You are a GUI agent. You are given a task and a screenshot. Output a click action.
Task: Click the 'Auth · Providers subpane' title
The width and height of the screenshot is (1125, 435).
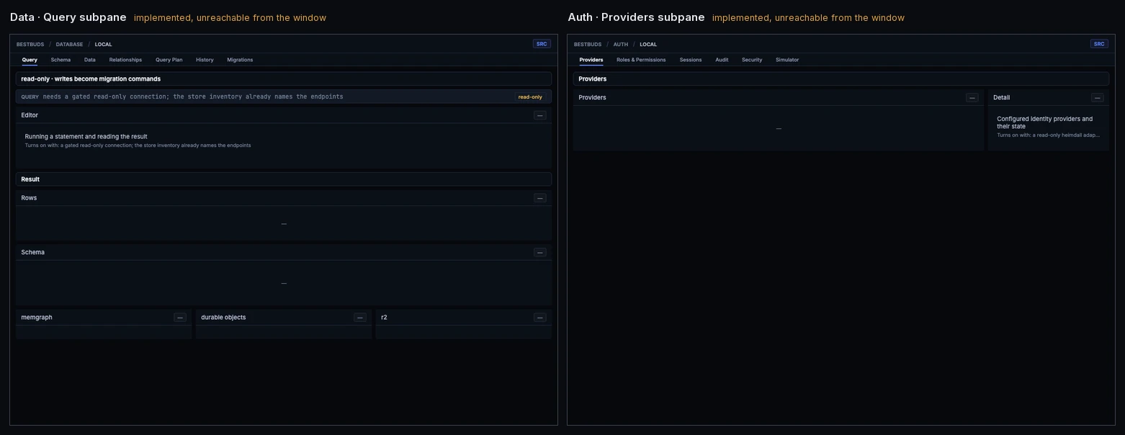[x=636, y=17]
